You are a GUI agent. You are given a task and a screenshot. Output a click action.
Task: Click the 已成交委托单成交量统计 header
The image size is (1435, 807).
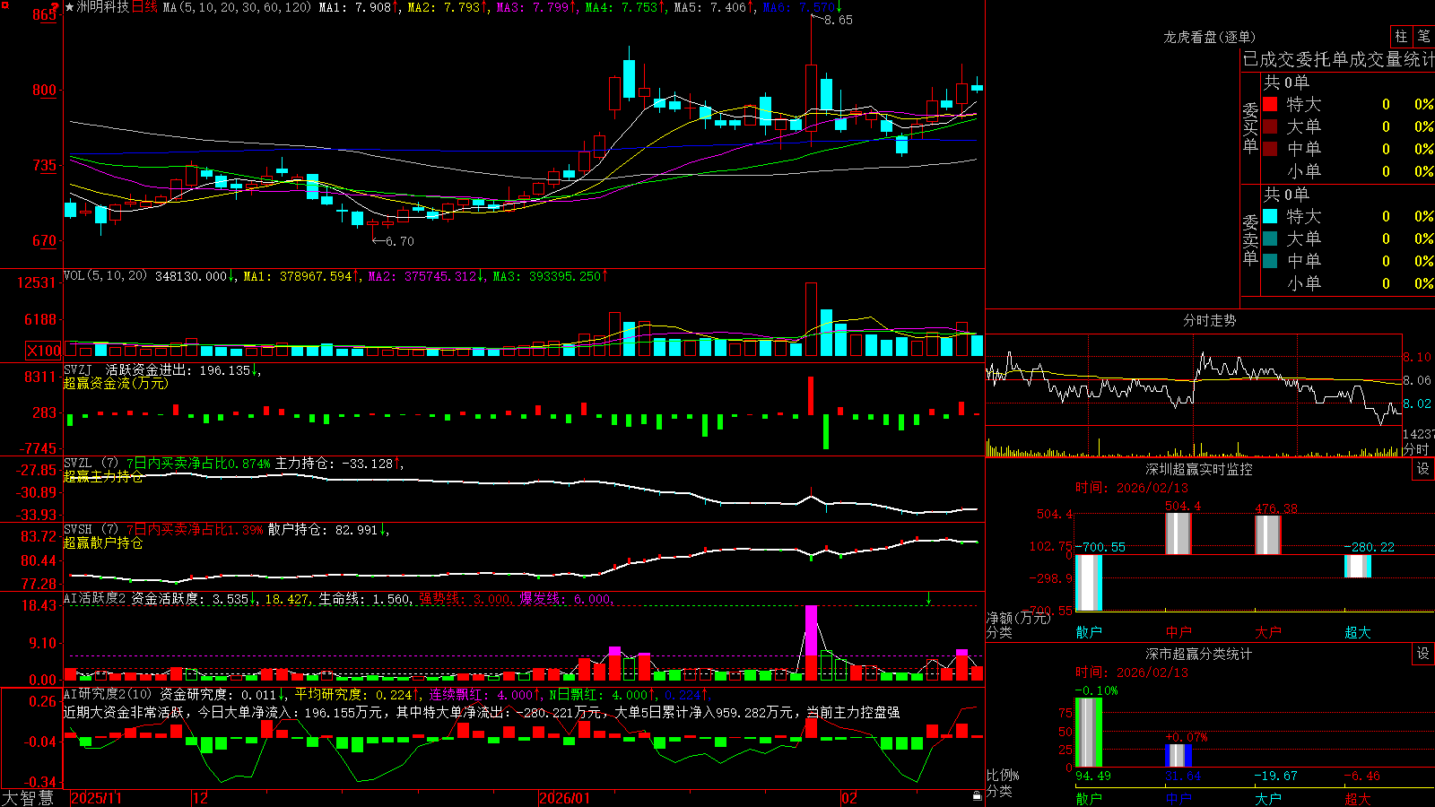pyautogui.click(x=1338, y=59)
